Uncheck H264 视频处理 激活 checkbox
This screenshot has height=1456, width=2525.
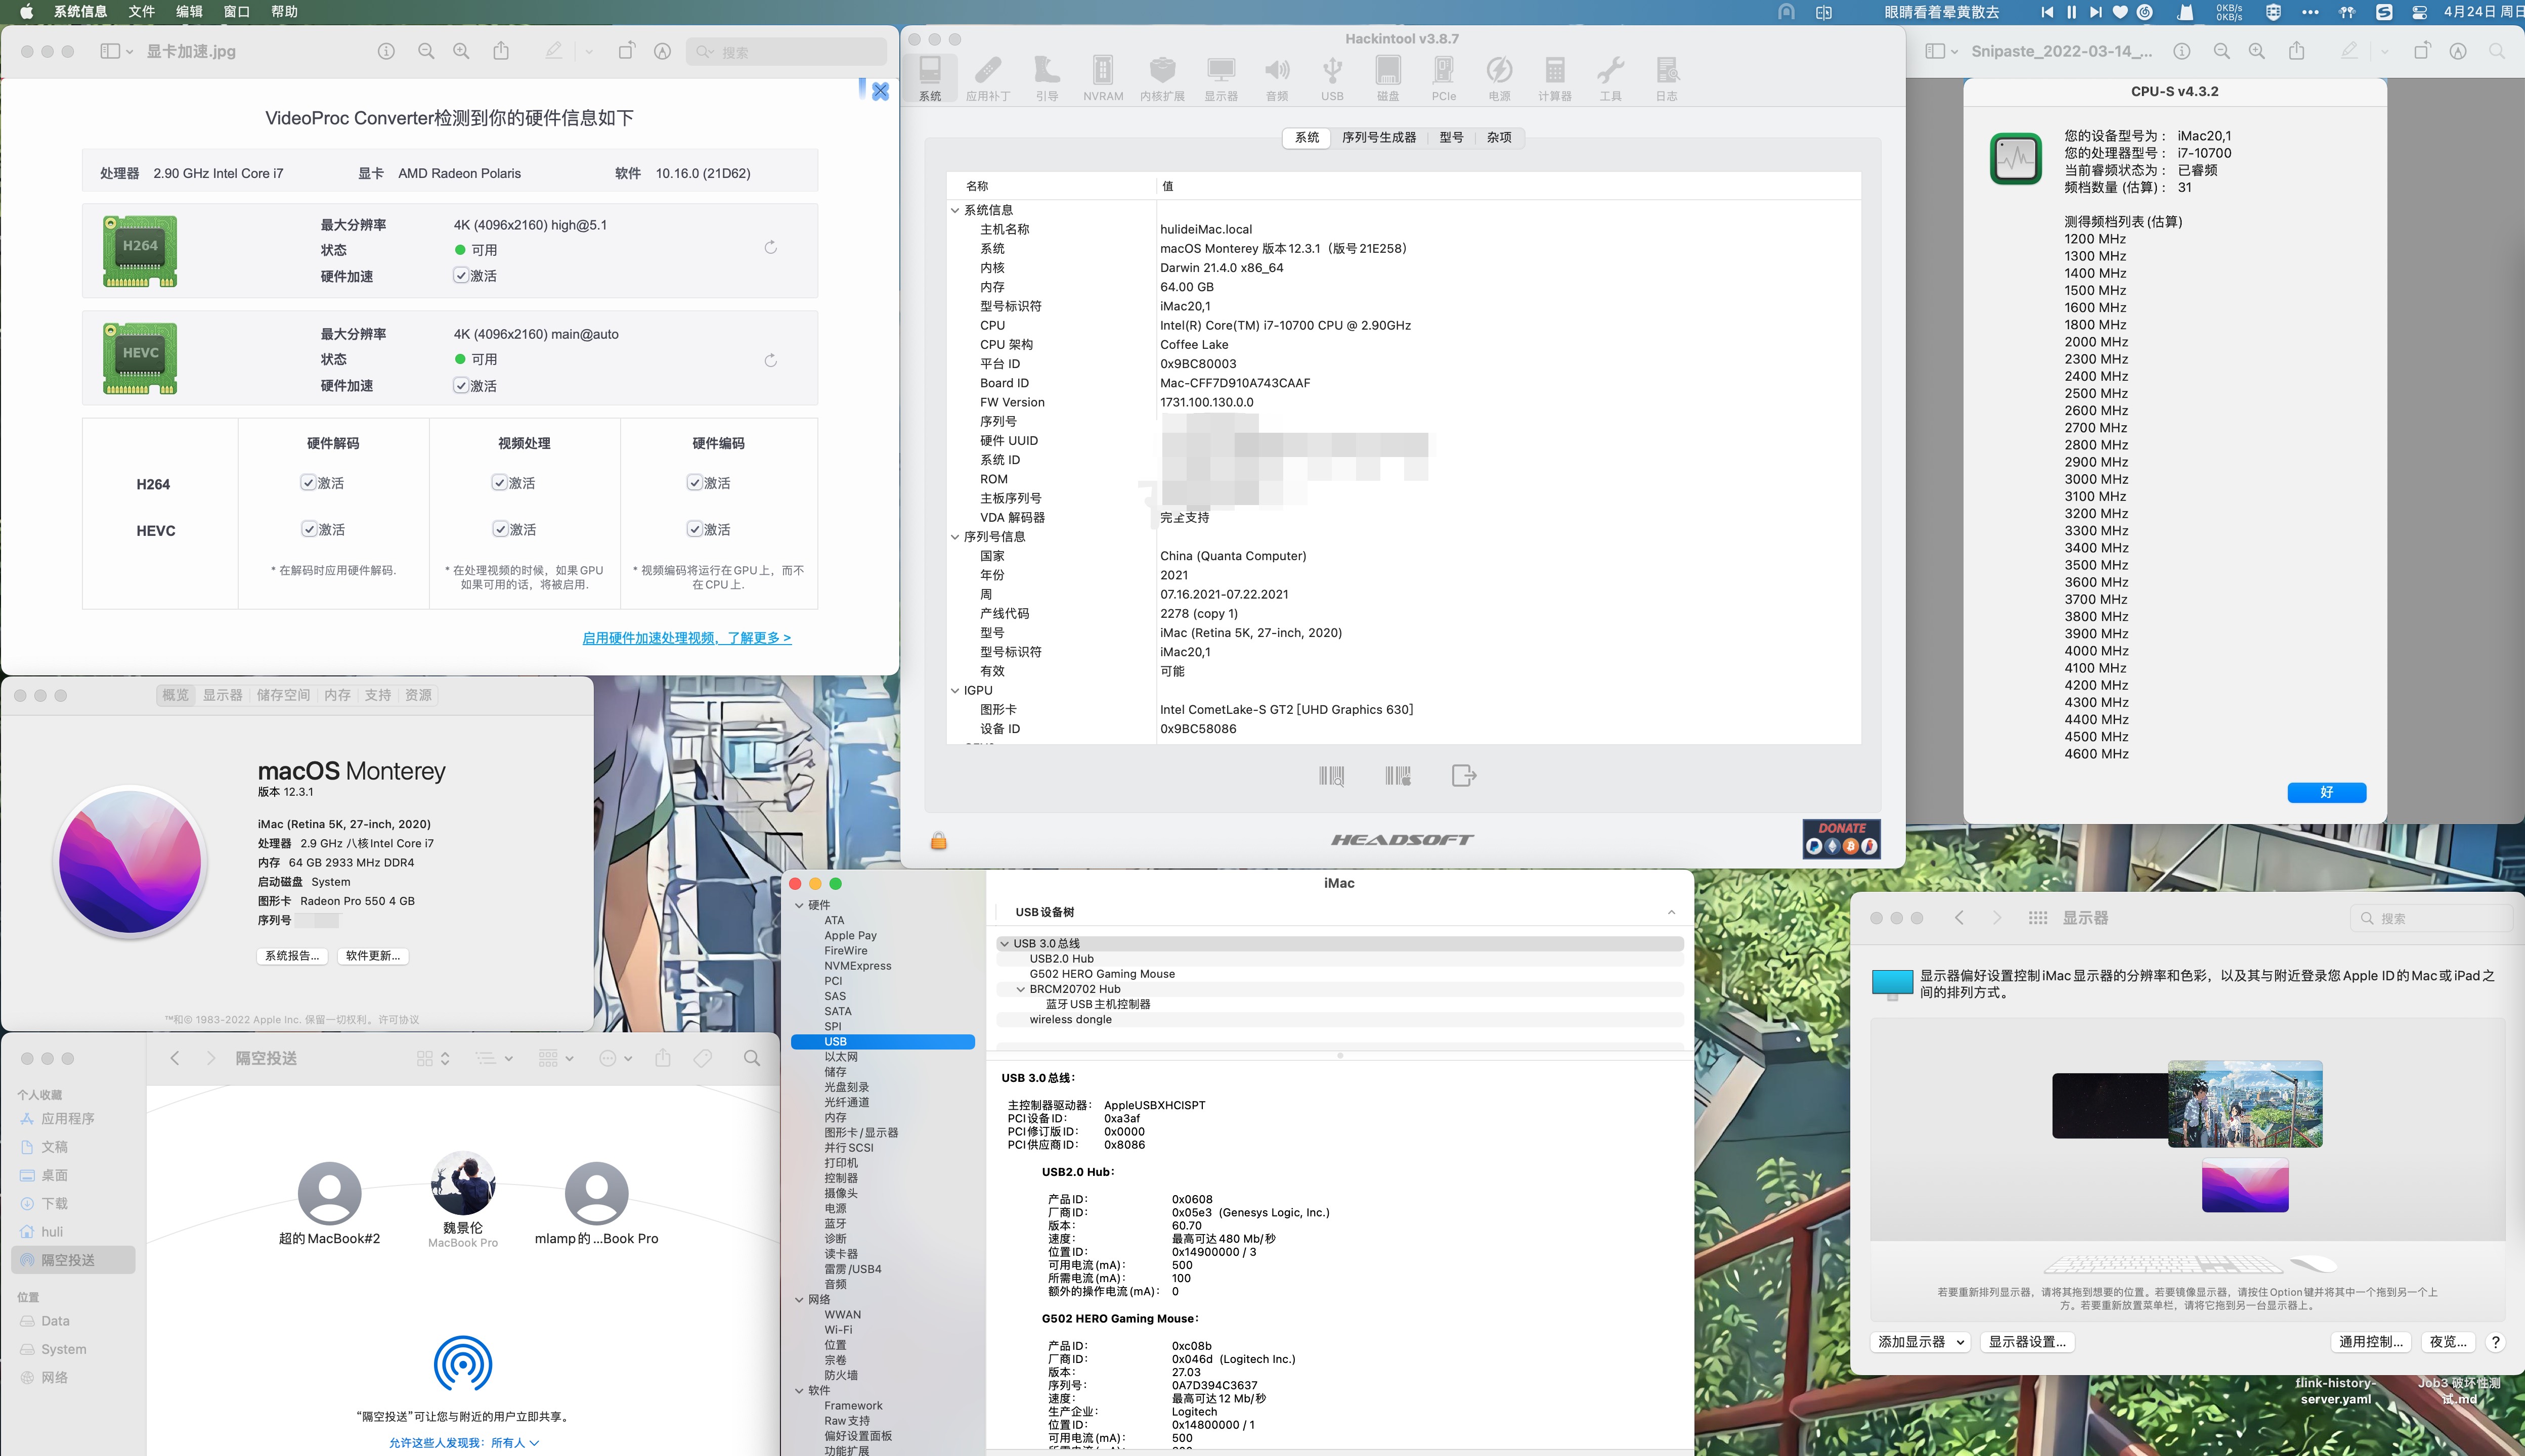(x=499, y=483)
